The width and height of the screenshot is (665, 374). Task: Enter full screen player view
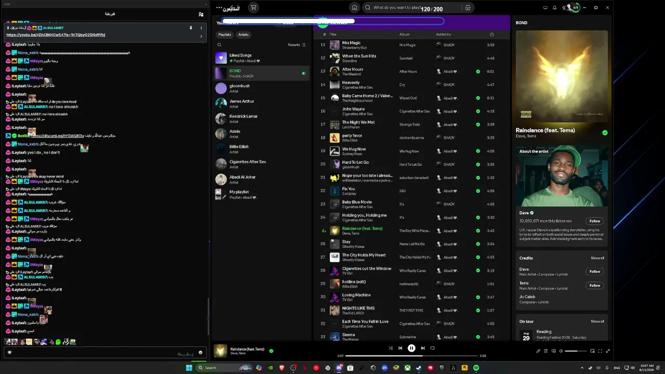(x=608, y=351)
